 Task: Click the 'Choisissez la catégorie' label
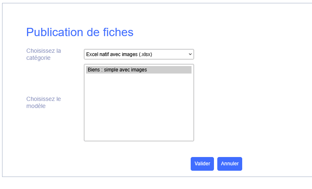pyautogui.click(x=44, y=54)
